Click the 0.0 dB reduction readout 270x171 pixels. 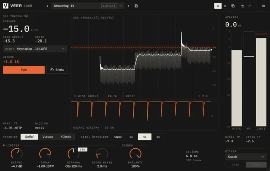(231, 25)
